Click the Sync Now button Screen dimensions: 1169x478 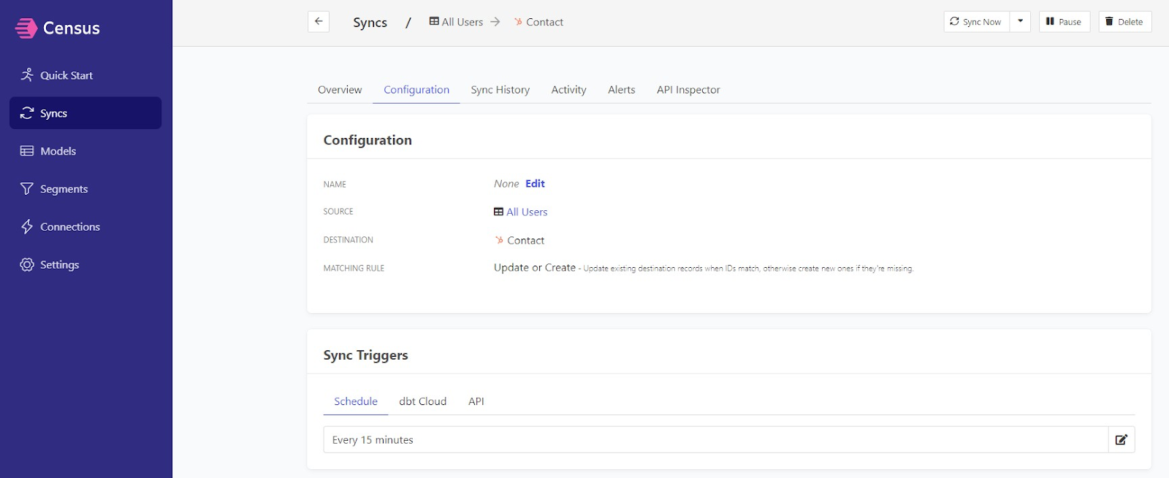(x=976, y=22)
